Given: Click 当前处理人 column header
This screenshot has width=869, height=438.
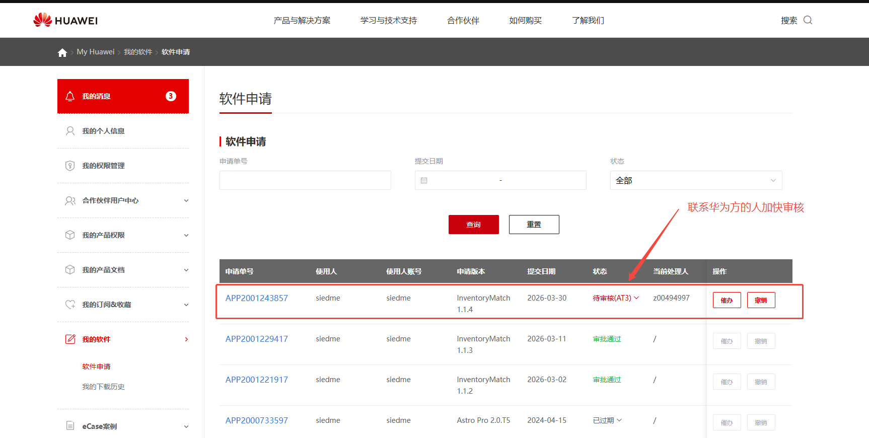Looking at the screenshot, I should click(x=671, y=271).
